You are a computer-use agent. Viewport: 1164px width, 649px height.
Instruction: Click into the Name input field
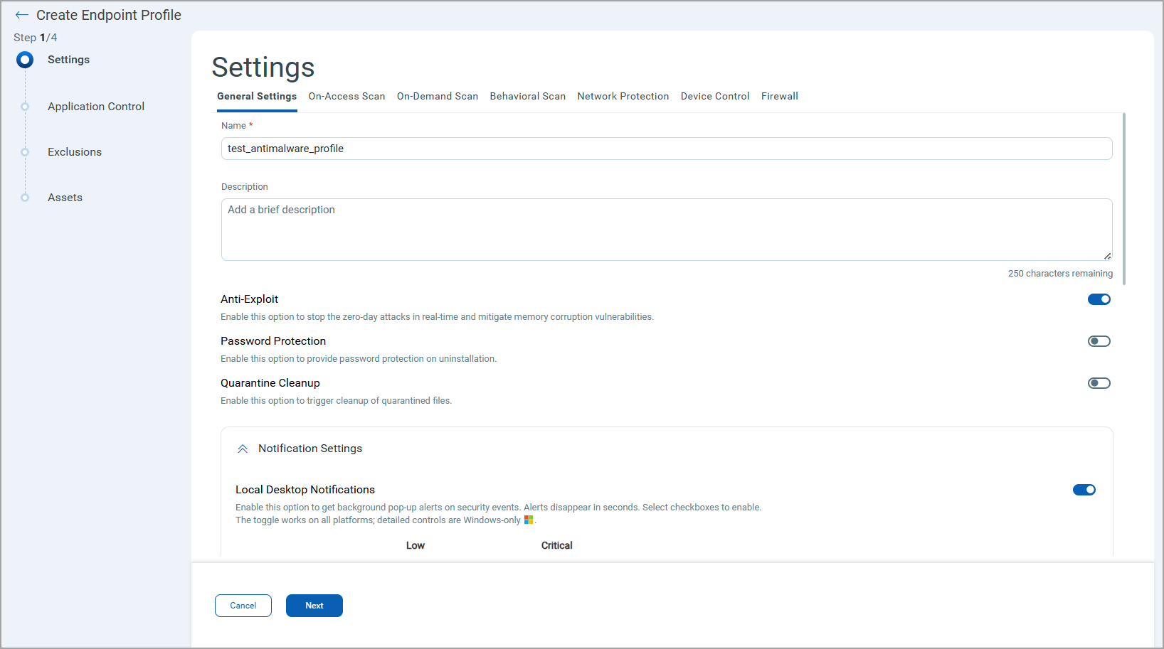[666, 149]
